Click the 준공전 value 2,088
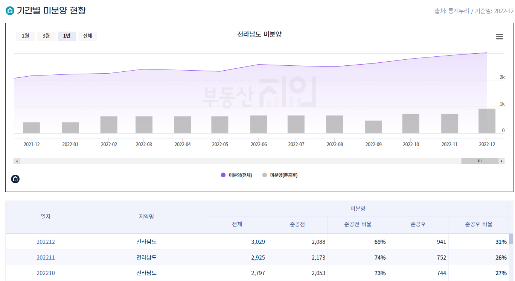515x281 pixels. [x=318, y=242]
